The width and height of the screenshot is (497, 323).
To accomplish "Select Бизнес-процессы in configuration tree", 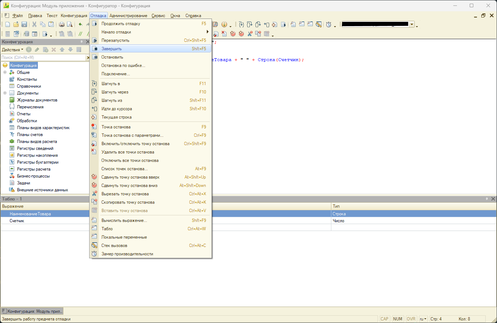I will pyautogui.click(x=33, y=176).
